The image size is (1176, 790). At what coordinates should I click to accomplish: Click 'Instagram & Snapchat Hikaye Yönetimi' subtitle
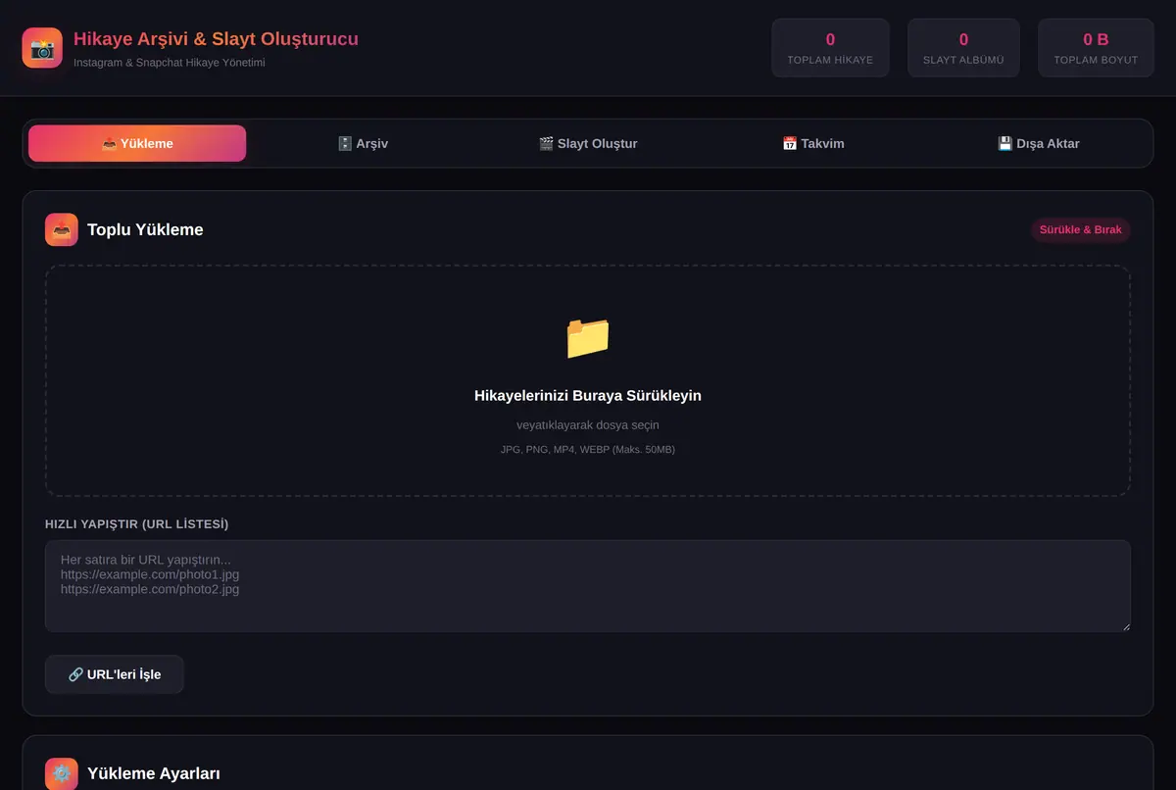tap(170, 63)
